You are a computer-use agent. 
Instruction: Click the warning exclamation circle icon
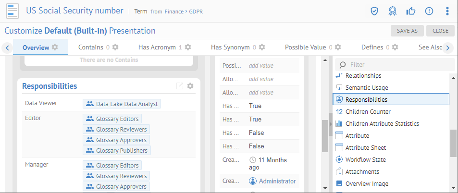pyautogui.click(x=429, y=11)
